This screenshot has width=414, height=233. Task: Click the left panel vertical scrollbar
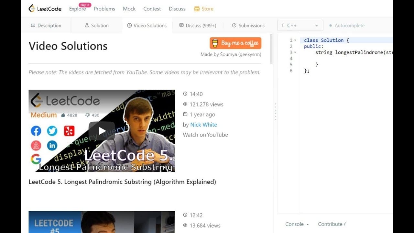pos(271,49)
